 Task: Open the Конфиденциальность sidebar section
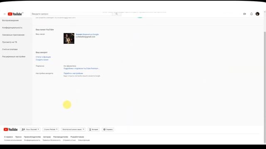12,28
